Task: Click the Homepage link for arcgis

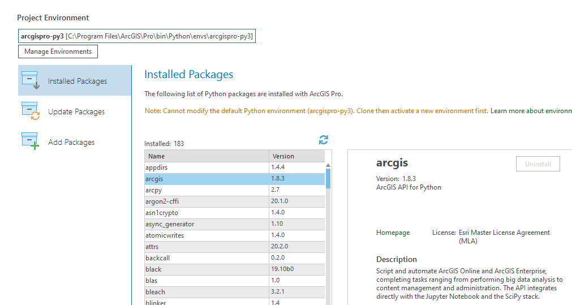Action: click(393, 233)
